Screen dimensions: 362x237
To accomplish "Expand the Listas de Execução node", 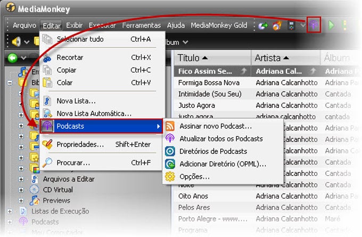I will coord(10,211).
